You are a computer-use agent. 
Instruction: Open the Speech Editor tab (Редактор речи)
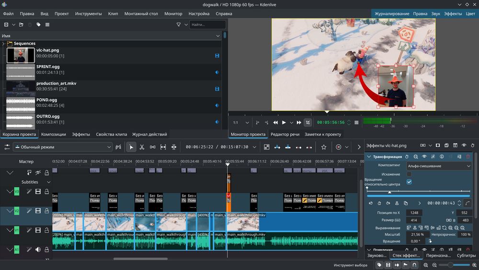click(x=285, y=134)
